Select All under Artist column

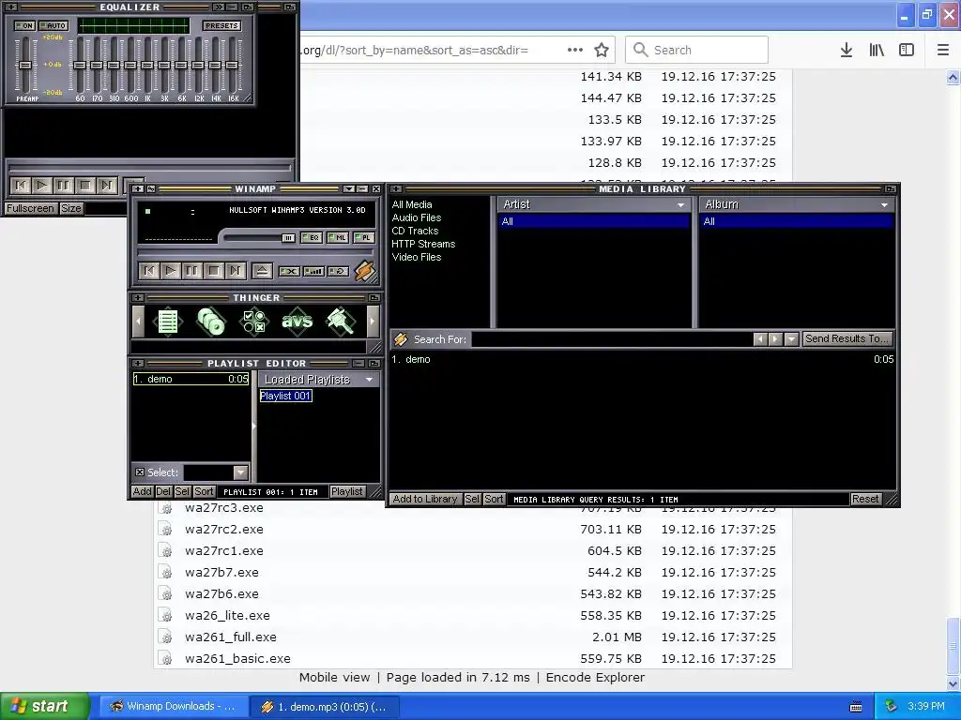click(594, 221)
